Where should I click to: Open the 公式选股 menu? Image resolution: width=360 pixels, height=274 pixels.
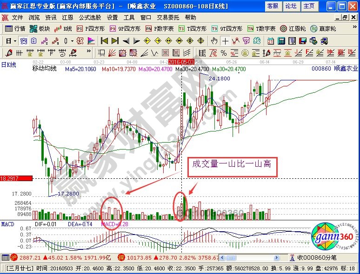click(x=90, y=17)
